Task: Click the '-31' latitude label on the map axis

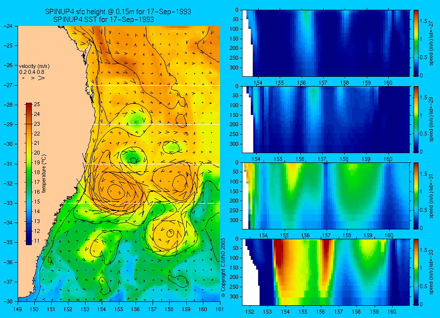Action: click(x=8, y=163)
